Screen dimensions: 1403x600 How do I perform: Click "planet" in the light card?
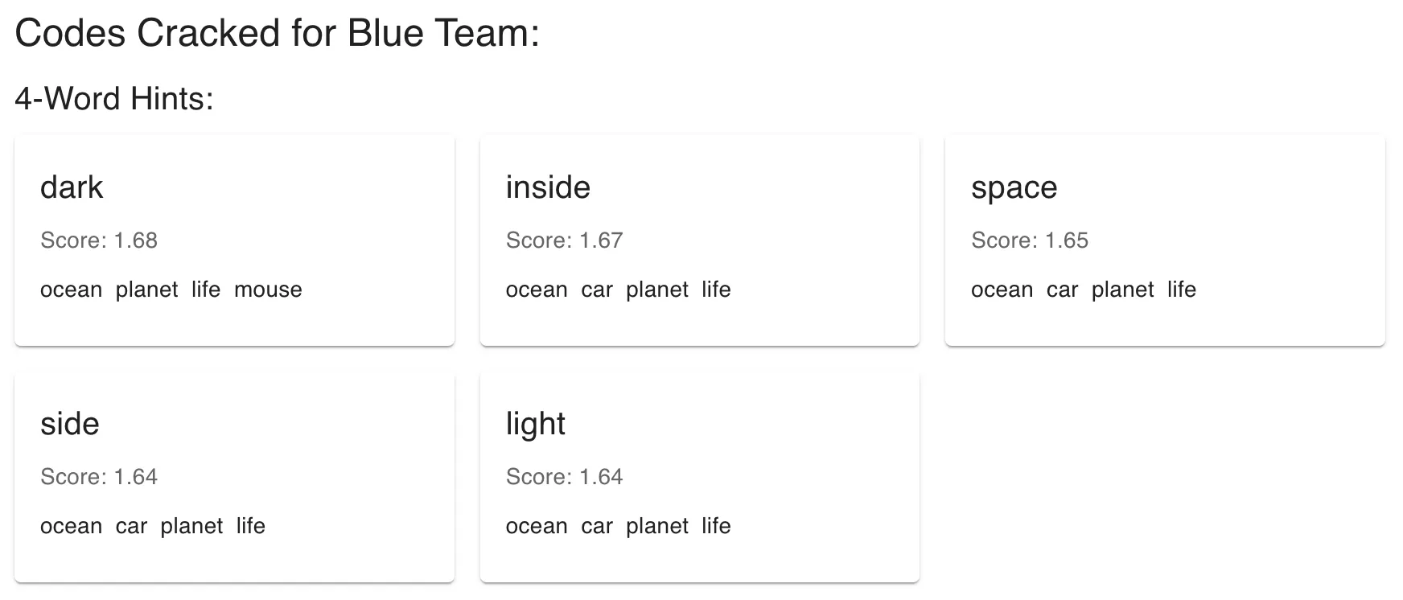(x=656, y=526)
